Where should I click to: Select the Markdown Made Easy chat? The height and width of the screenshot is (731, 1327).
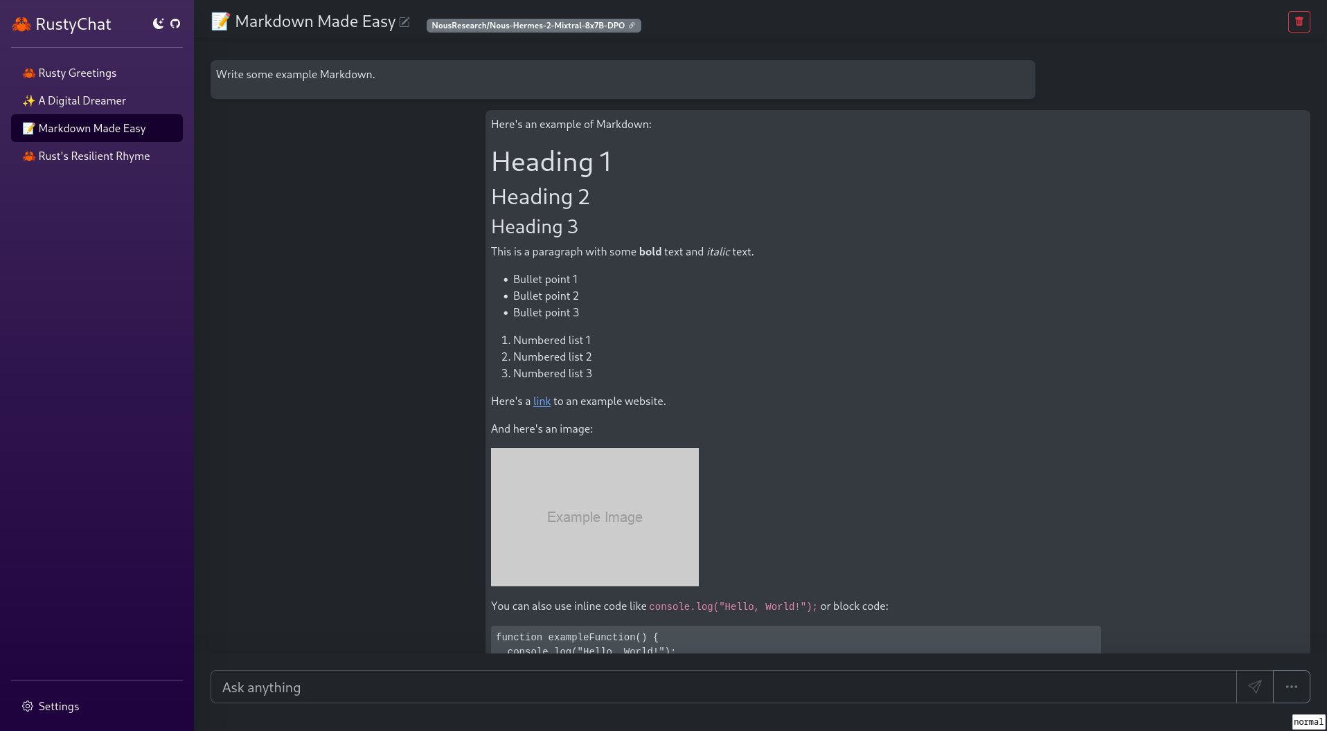coord(91,128)
